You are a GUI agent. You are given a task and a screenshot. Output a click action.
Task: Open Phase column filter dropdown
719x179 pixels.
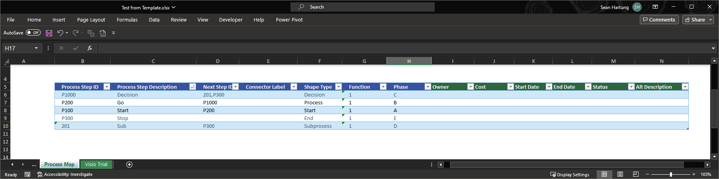pyautogui.click(x=428, y=87)
